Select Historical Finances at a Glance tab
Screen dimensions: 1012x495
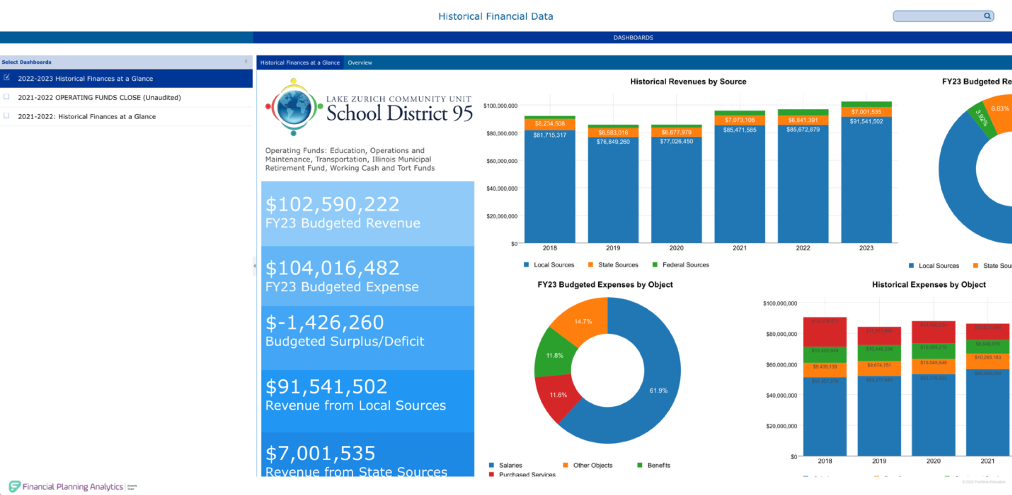click(x=300, y=62)
